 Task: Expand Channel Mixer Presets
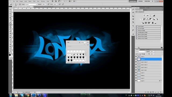click(x=137, y=36)
